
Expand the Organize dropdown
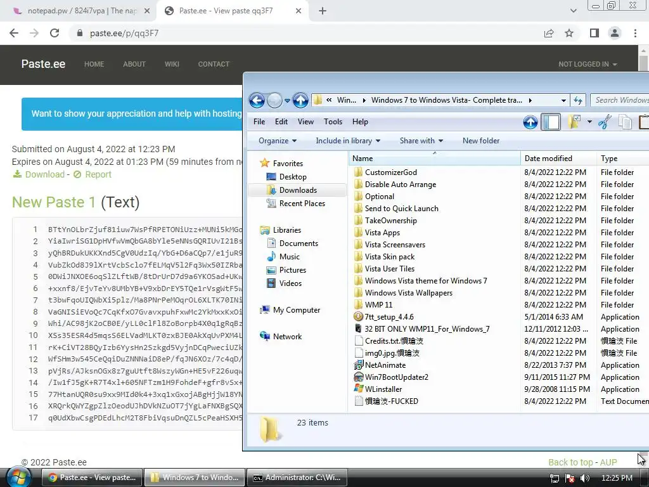pyautogui.click(x=278, y=141)
